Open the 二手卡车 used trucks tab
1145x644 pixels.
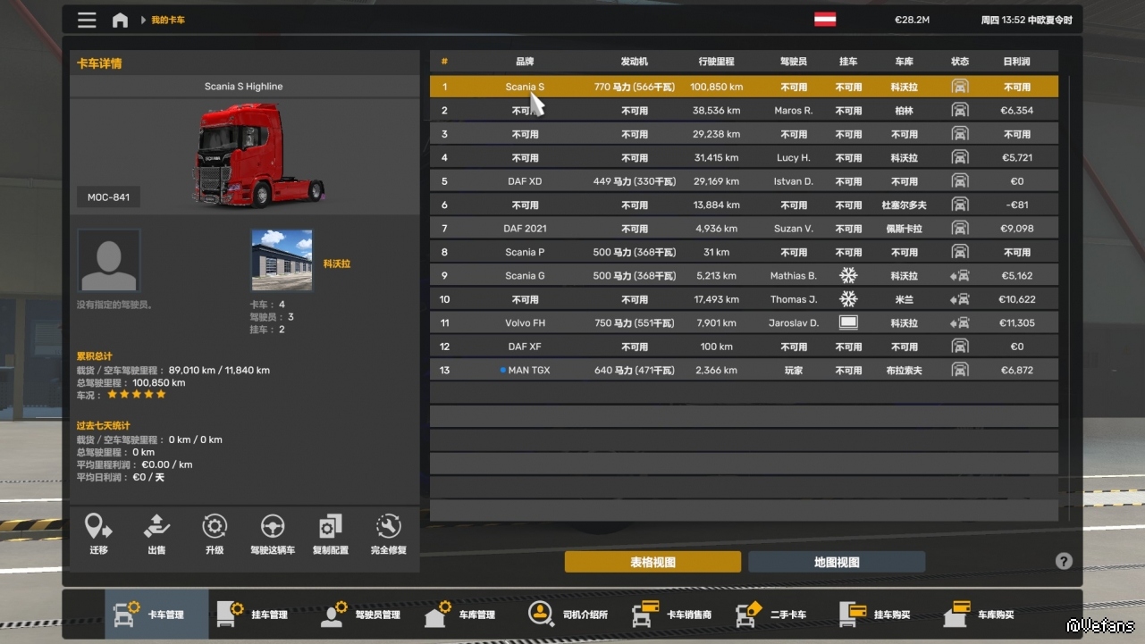(x=779, y=614)
